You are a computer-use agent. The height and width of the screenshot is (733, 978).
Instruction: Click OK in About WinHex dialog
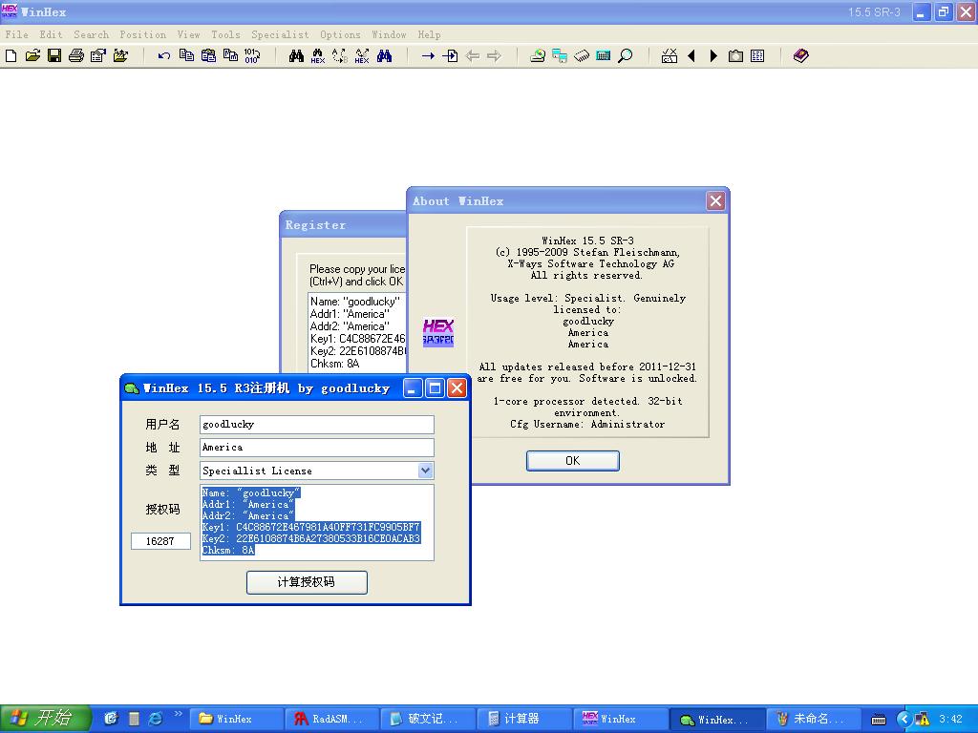pos(573,461)
